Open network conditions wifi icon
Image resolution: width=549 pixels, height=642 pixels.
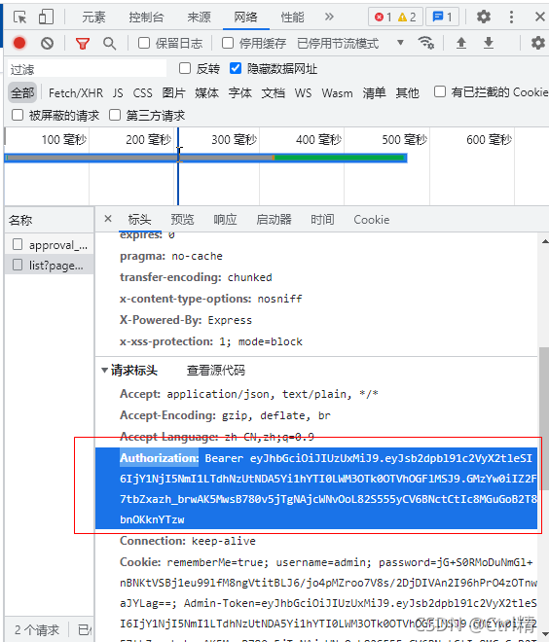pos(425,43)
